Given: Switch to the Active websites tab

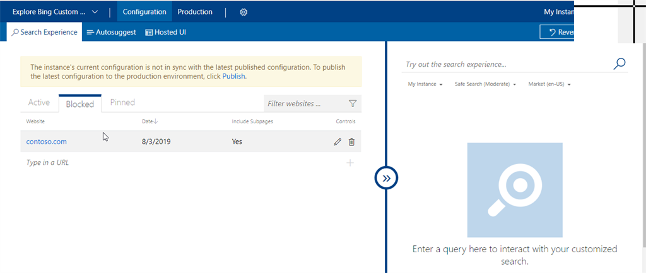Looking at the screenshot, I should click(x=39, y=103).
